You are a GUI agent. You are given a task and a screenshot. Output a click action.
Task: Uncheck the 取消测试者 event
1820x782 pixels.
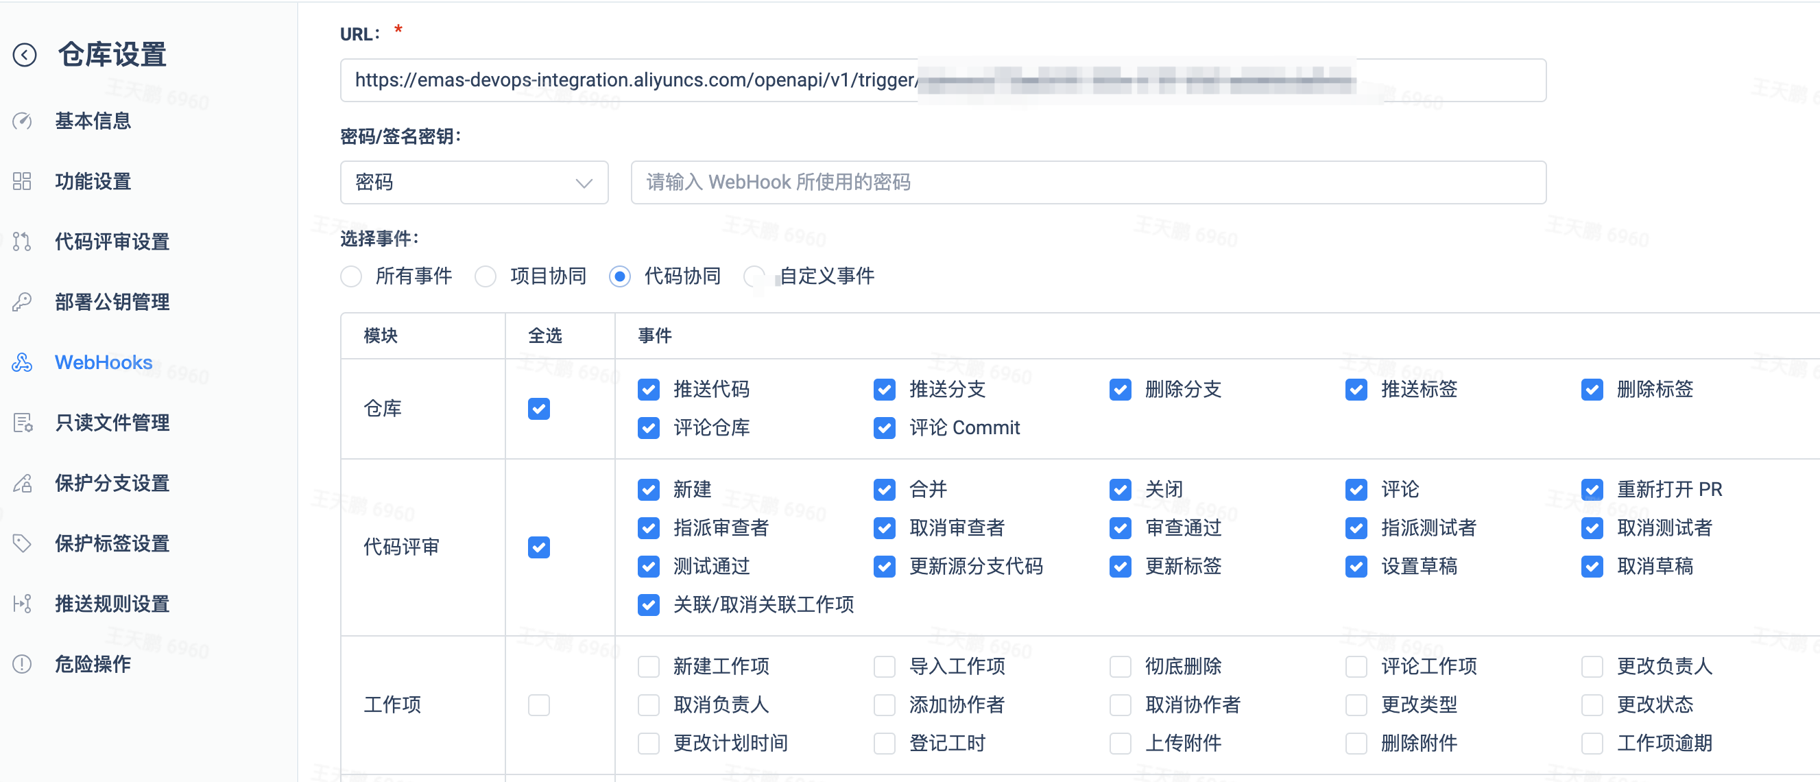[1592, 528]
